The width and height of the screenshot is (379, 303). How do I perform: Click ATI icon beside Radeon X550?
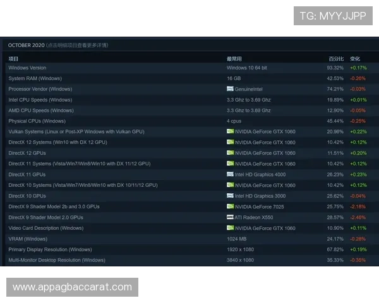[230, 217]
